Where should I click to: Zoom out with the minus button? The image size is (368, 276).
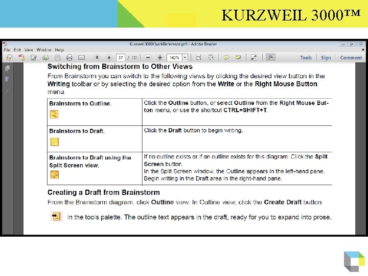coord(148,57)
